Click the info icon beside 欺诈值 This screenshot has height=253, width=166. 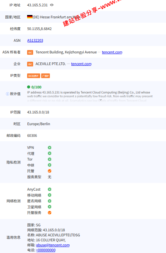(7, 94)
